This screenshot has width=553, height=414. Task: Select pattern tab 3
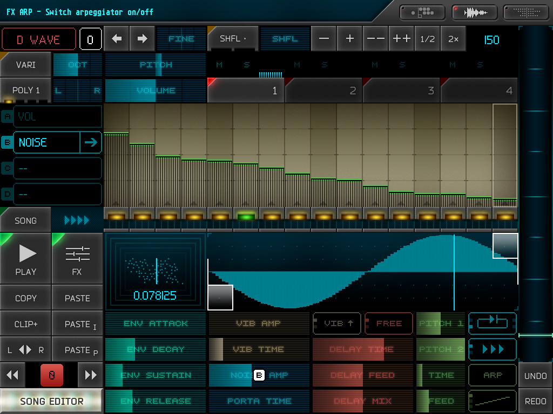click(401, 91)
